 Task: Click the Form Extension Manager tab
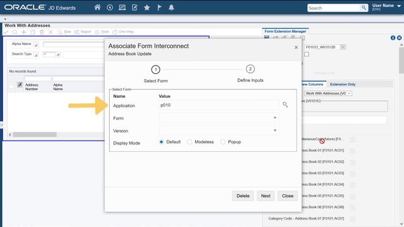point(285,31)
